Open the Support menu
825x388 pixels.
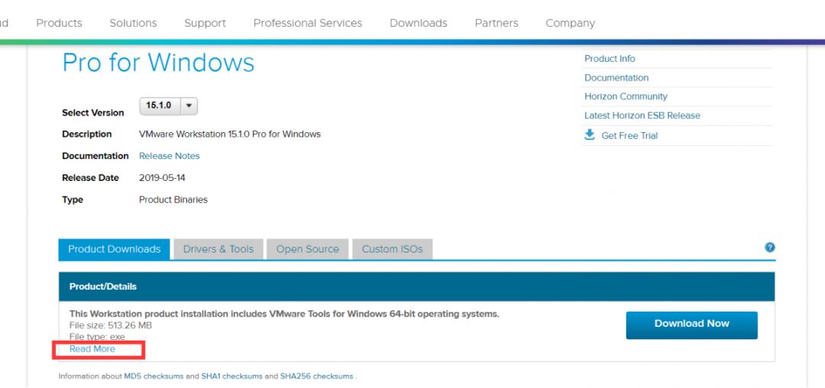[x=205, y=23]
